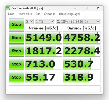109x100 pixels.
Task: Expand the test count dropdown showing 5
Action: pos(29,21)
